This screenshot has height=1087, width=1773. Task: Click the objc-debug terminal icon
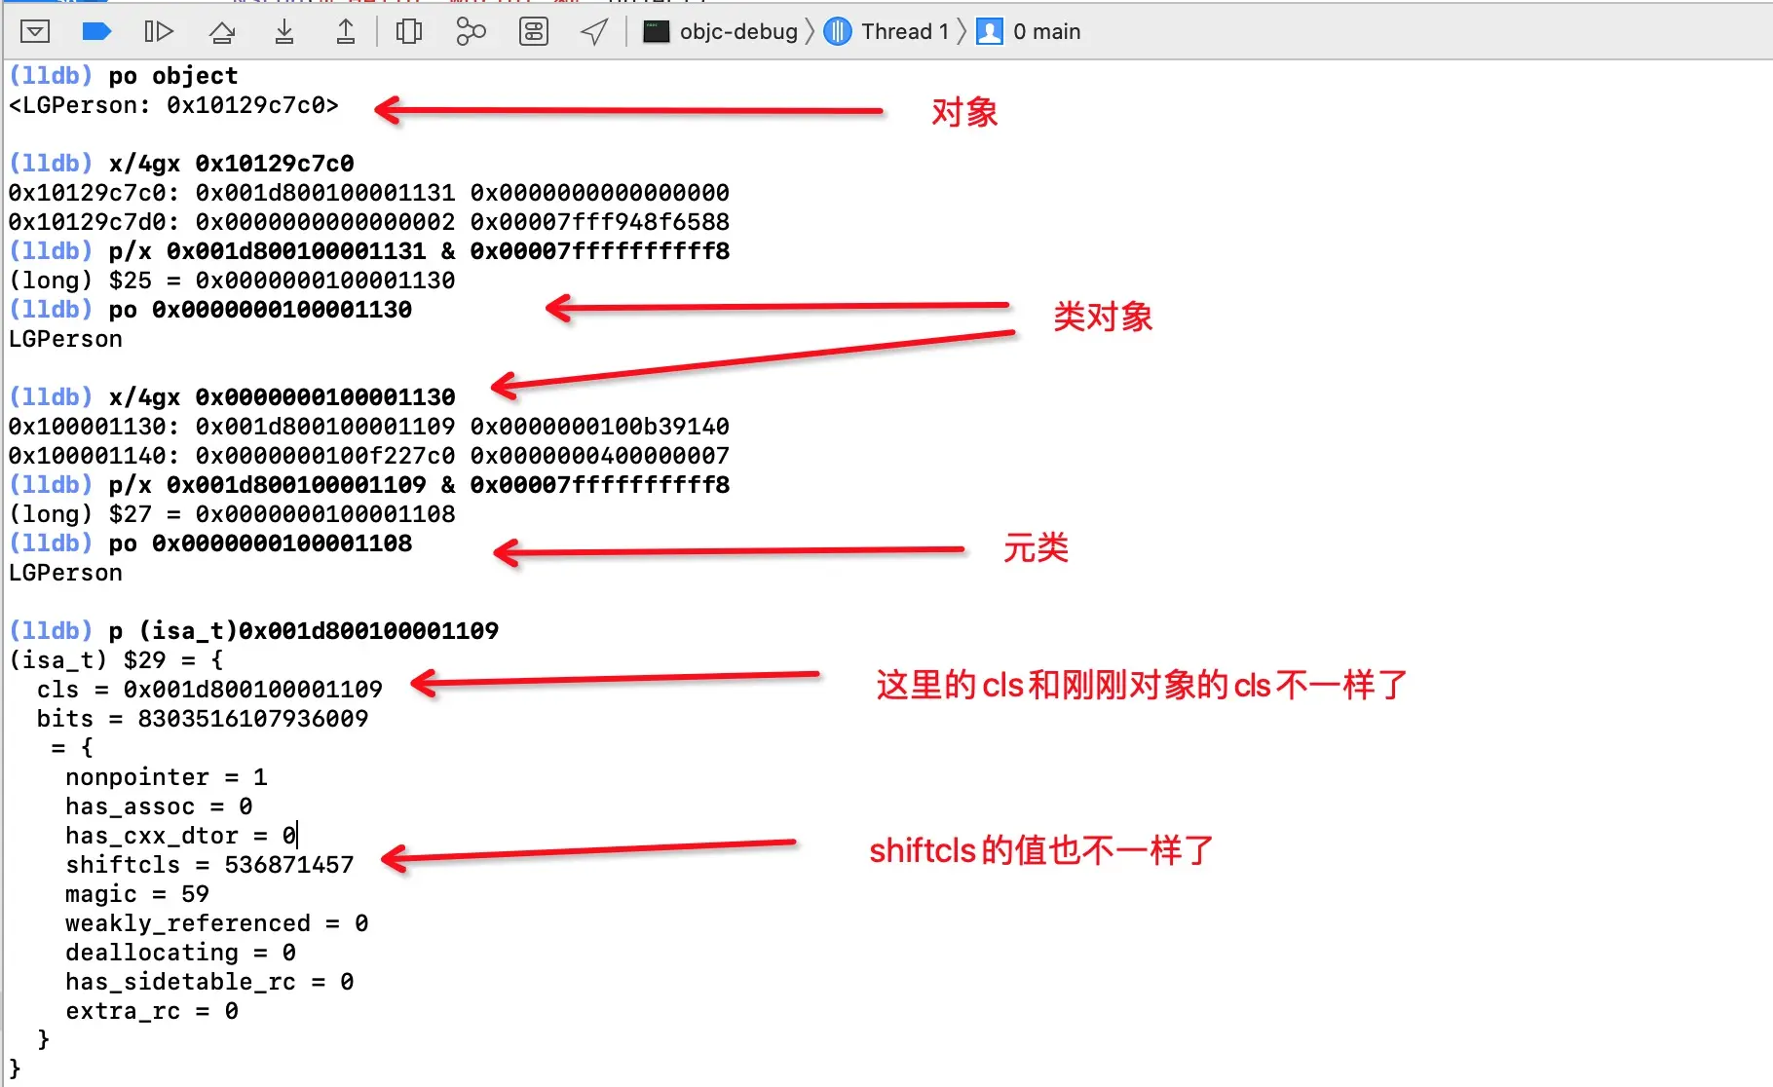tap(657, 32)
